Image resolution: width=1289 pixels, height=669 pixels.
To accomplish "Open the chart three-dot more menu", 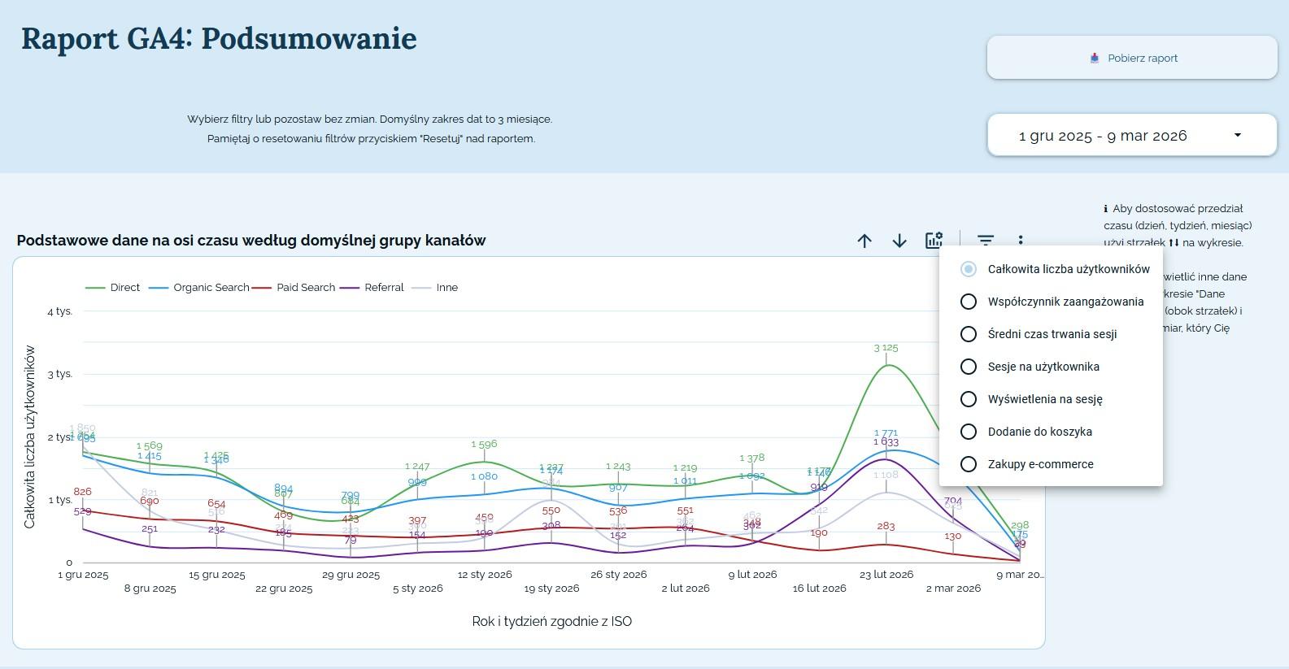I will click(x=1021, y=241).
